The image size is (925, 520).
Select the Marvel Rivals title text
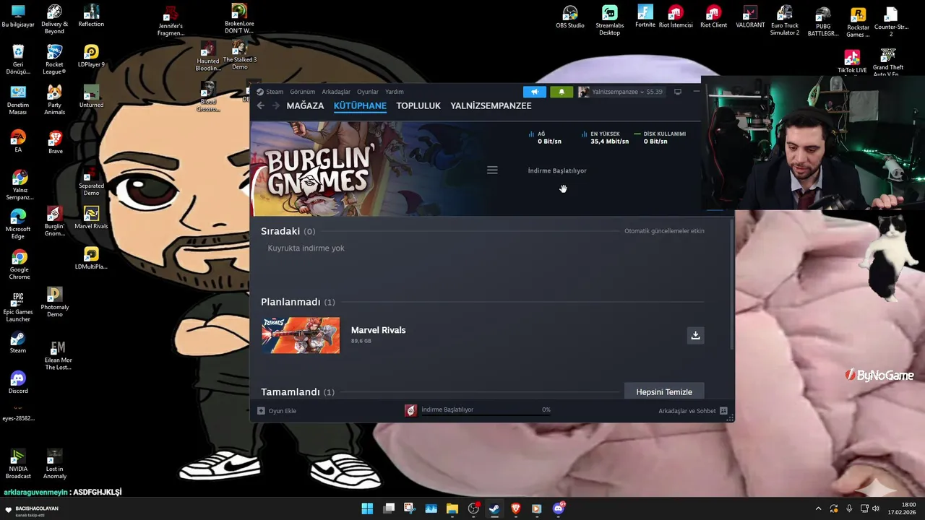378,330
